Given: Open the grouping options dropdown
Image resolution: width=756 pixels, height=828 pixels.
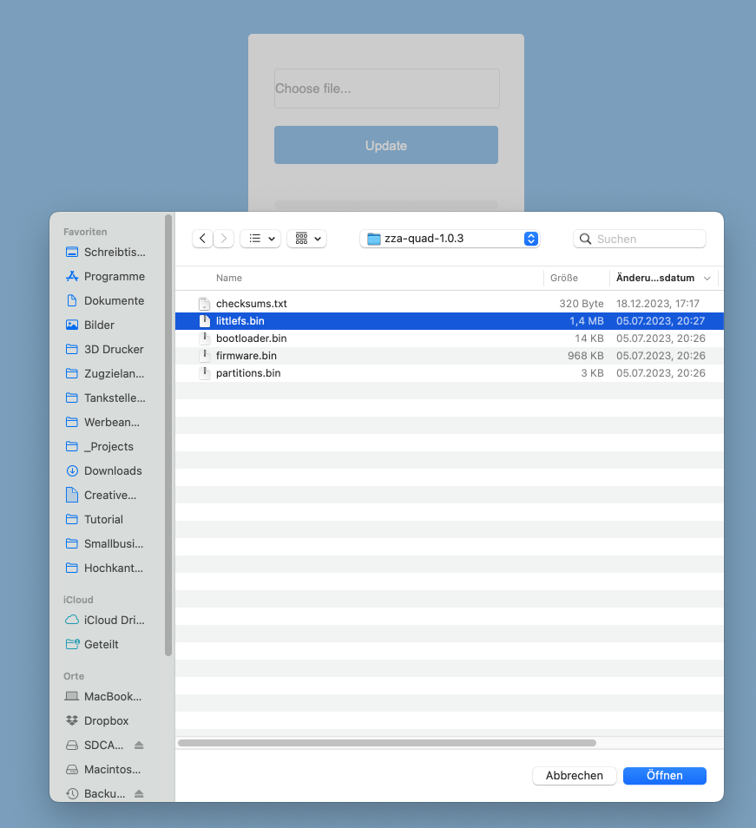Looking at the screenshot, I should tap(307, 239).
